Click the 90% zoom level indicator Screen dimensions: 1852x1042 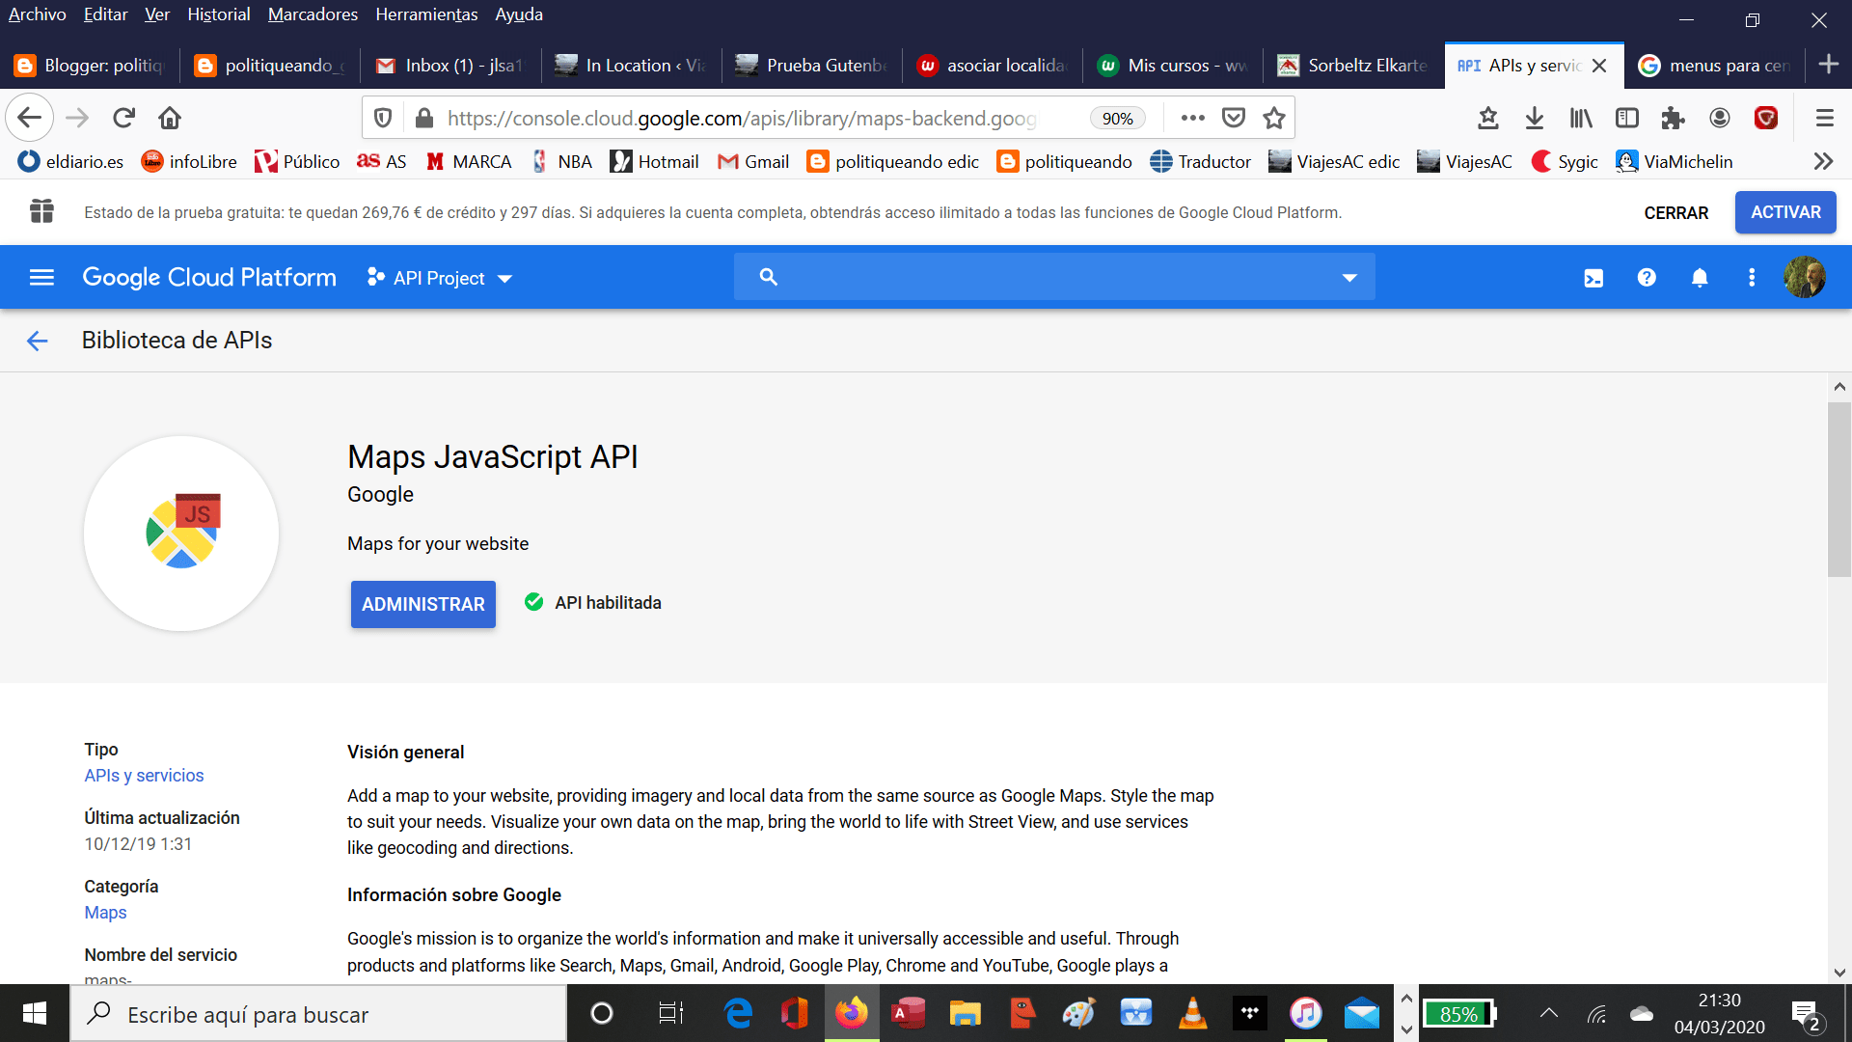coord(1117,118)
